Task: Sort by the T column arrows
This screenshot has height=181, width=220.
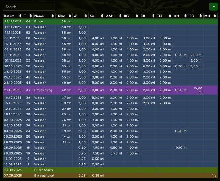Action: click(30, 16)
